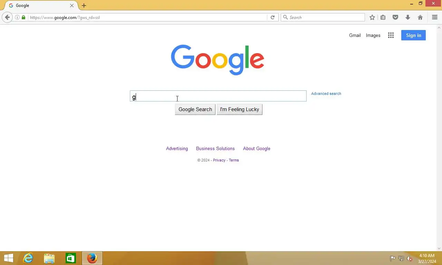Image resolution: width=442 pixels, height=265 pixels.
Task: Select the Google tab
Action: pos(41,6)
